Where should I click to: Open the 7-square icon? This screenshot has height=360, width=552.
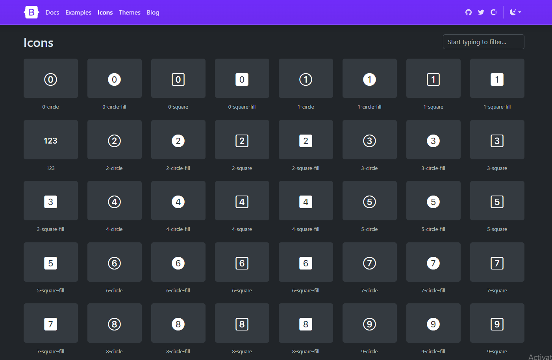click(x=497, y=262)
